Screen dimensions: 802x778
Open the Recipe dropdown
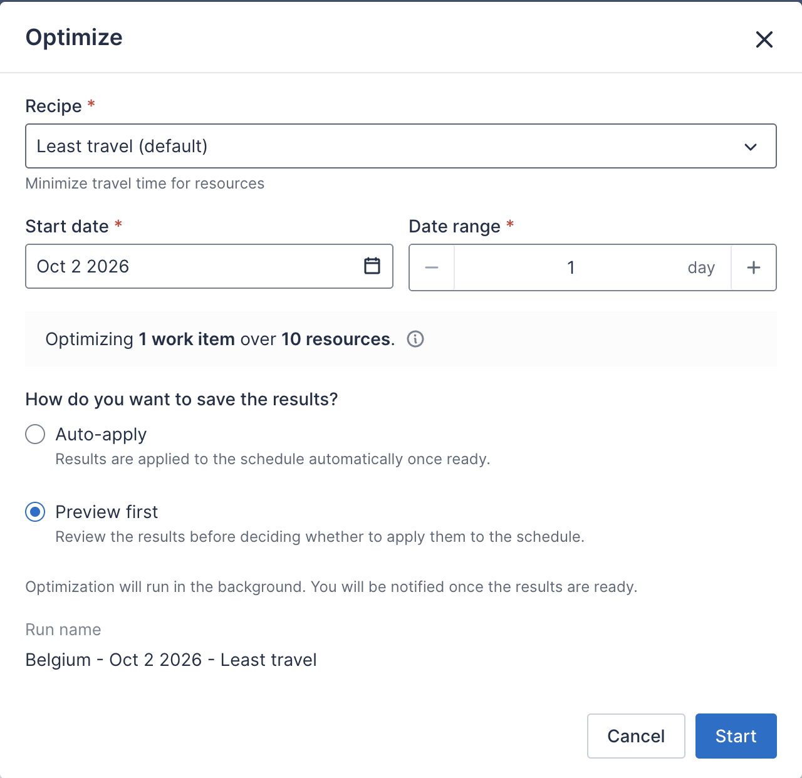click(x=401, y=146)
